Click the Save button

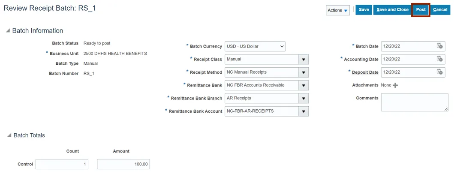364,10
